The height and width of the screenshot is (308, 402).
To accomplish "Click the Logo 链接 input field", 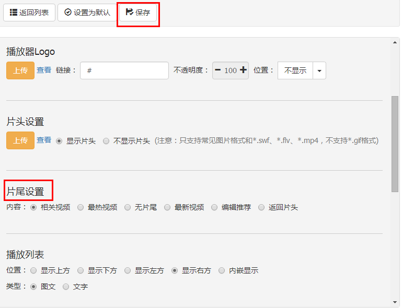I will coord(124,70).
